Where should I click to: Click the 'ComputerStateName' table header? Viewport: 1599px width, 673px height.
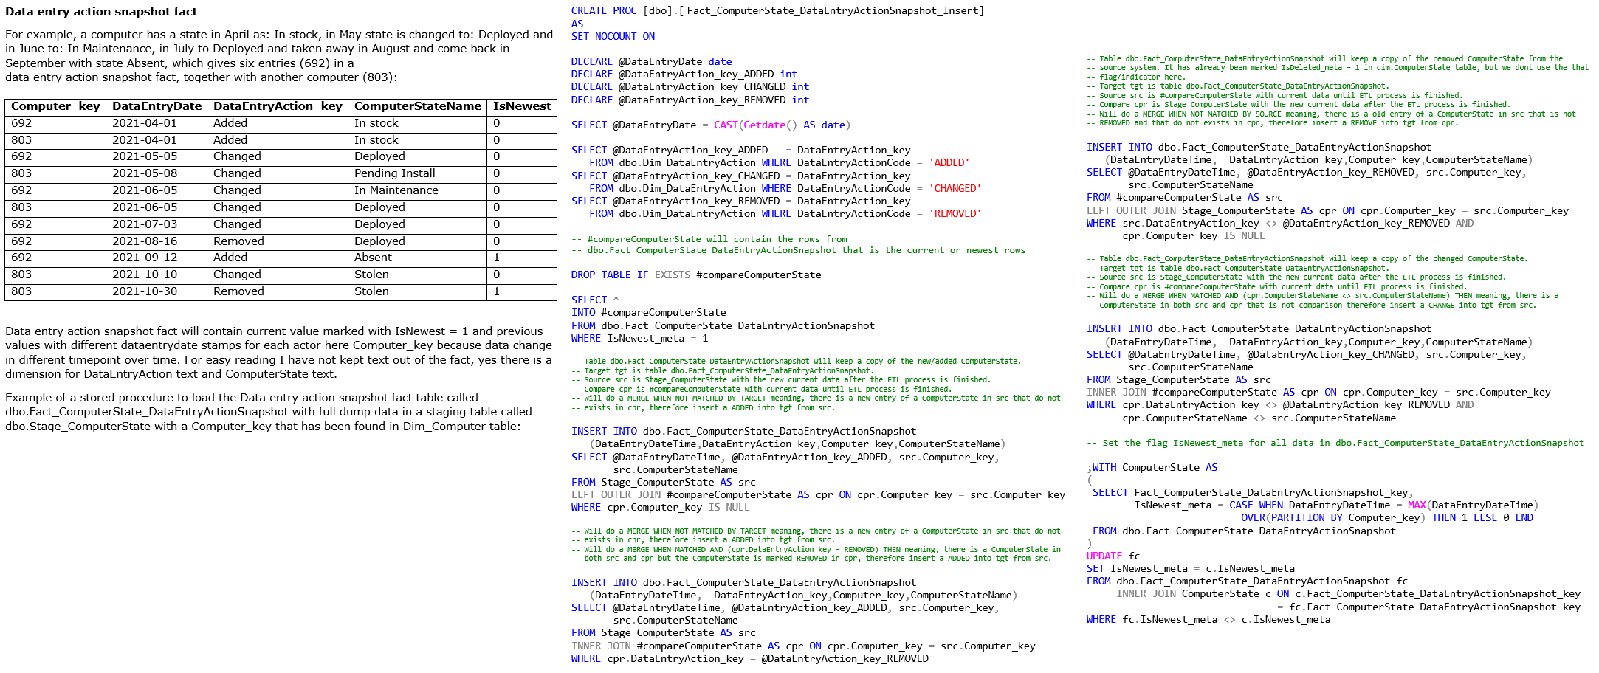tap(417, 106)
